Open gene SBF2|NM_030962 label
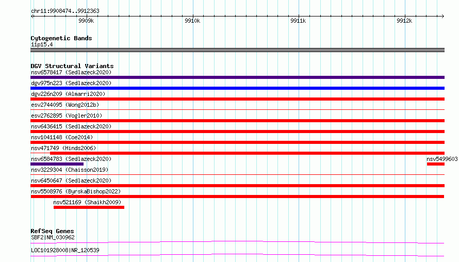The image size is (459, 262). [x=53, y=237]
